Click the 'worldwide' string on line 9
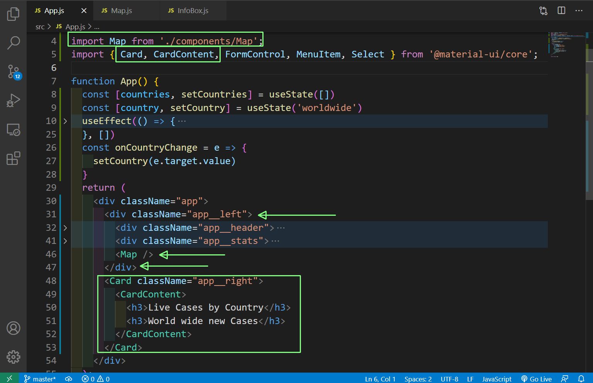Viewport: 593px width, 383px height. (x=327, y=108)
